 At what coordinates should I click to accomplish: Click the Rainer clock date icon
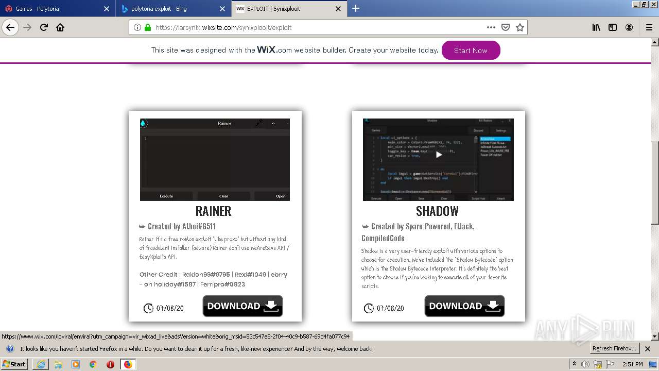click(x=148, y=308)
